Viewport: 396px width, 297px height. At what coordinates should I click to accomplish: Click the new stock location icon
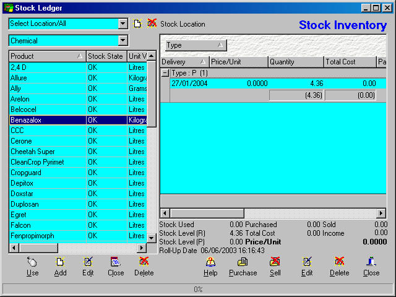pyautogui.click(x=137, y=24)
